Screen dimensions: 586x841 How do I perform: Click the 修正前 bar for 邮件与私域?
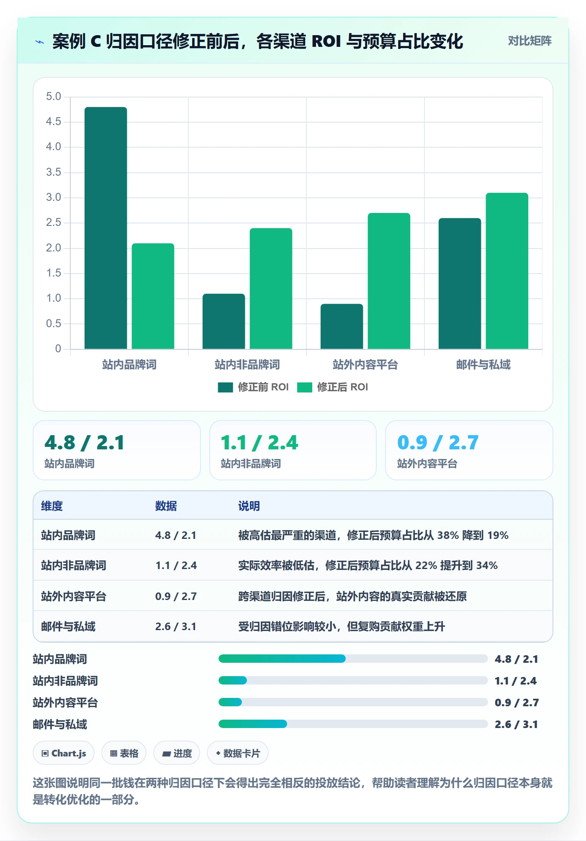460,284
